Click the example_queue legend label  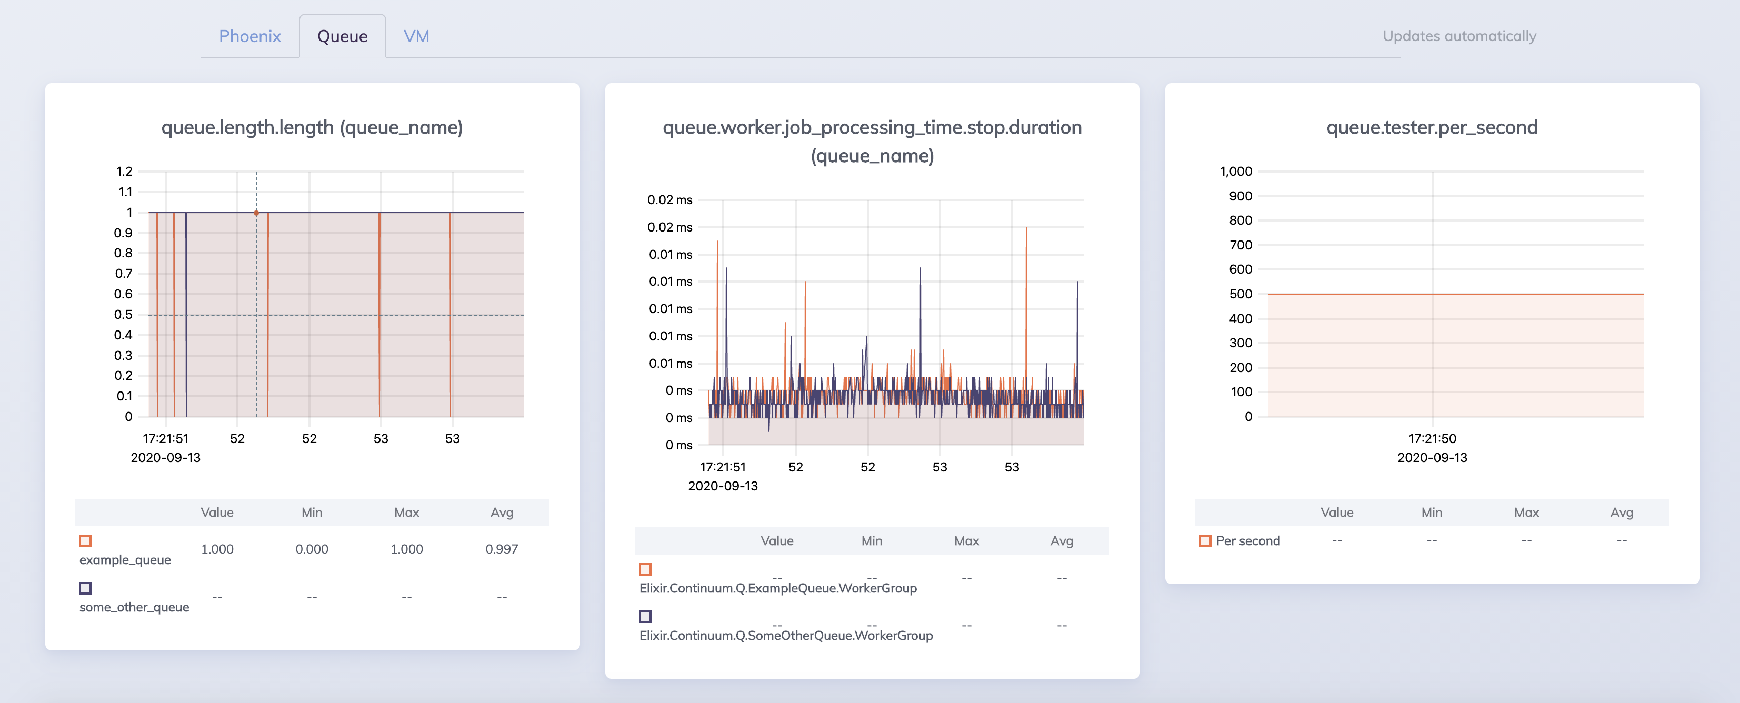125,560
